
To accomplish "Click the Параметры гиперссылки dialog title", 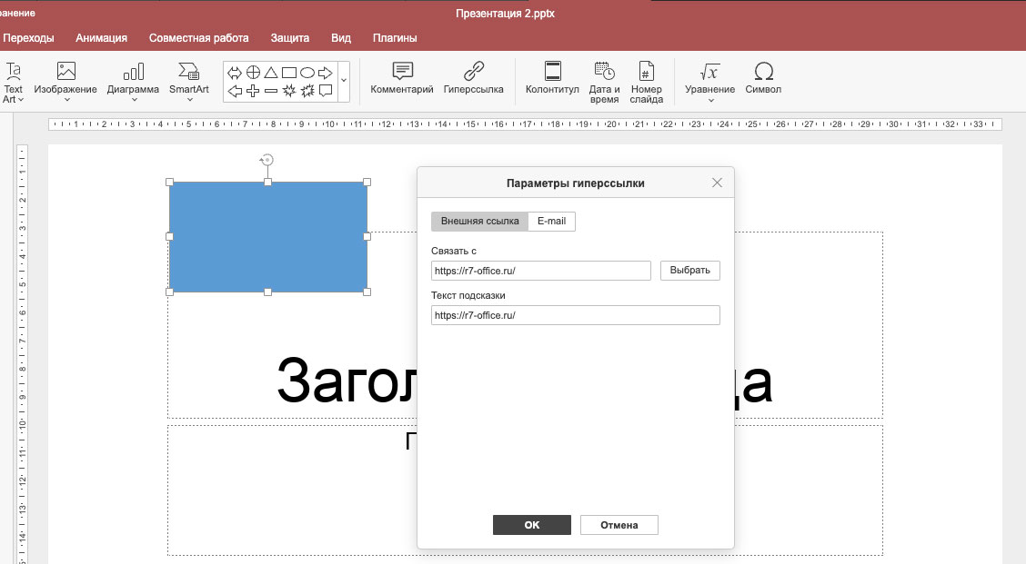I will [x=575, y=183].
